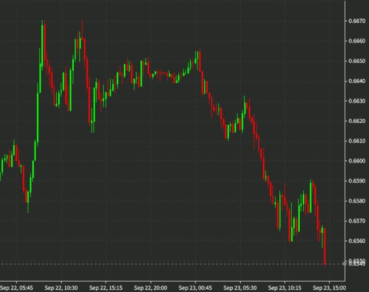This screenshot has width=369, height=292.
Task: Select the 0.6580 price level label
Action: coord(355,201)
